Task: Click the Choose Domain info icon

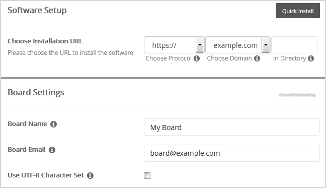Action: click(x=257, y=58)
